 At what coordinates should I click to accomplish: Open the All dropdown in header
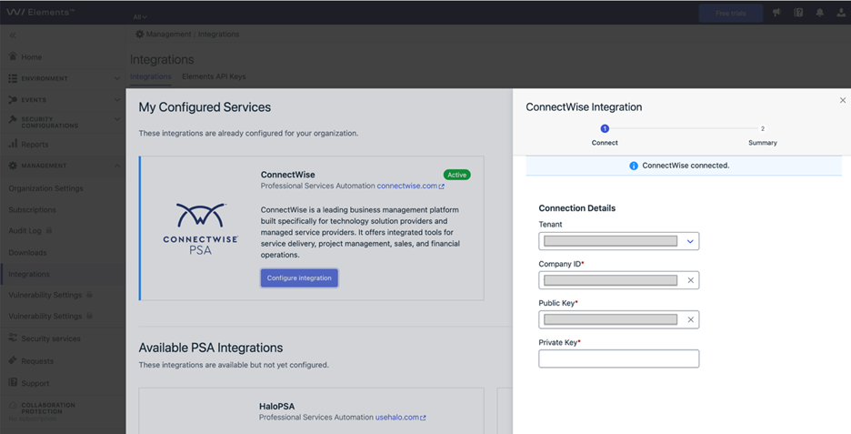click(140, 17)
